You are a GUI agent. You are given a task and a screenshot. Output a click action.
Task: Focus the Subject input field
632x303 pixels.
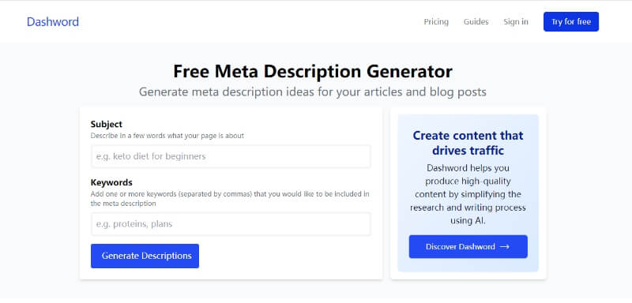coord(231,156)
